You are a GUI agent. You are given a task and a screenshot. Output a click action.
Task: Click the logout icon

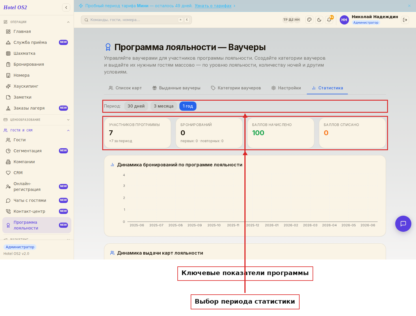(405, 20)
